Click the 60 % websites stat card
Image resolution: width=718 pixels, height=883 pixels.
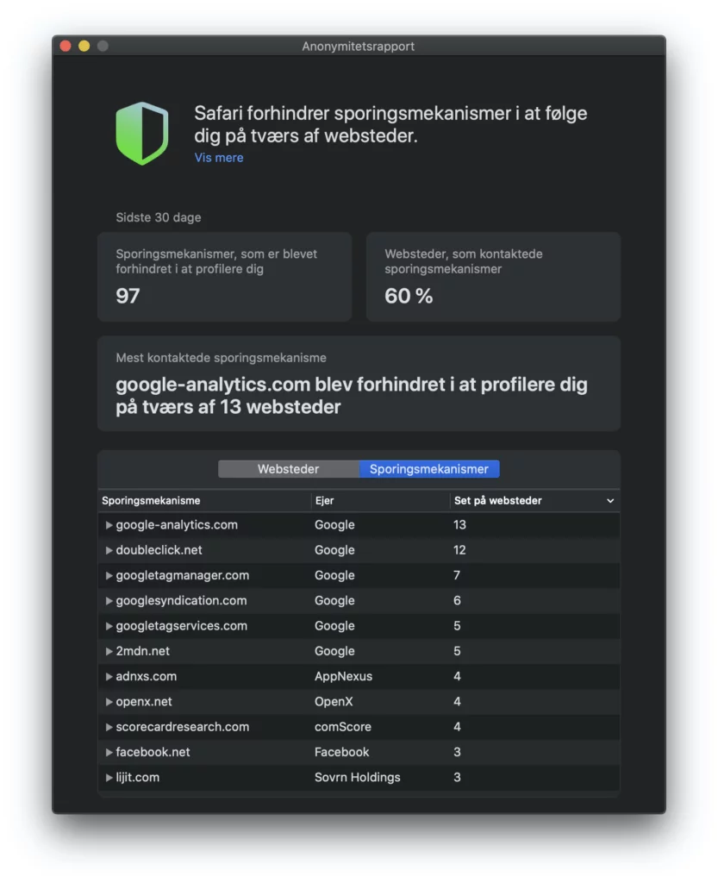(x=493, y=276)
